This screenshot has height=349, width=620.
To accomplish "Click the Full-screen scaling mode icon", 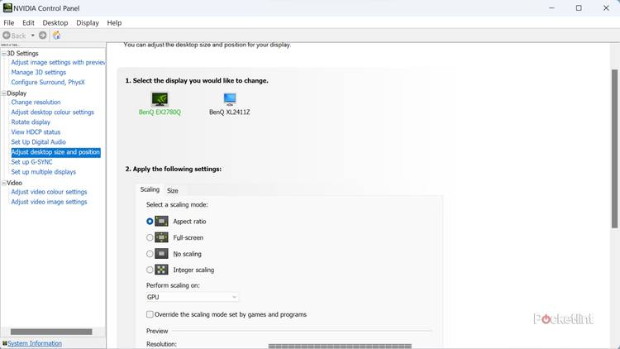I will coord(162,237).
